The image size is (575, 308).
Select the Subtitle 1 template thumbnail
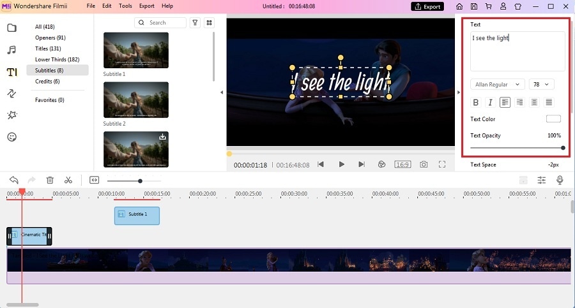tap(136, 50)
